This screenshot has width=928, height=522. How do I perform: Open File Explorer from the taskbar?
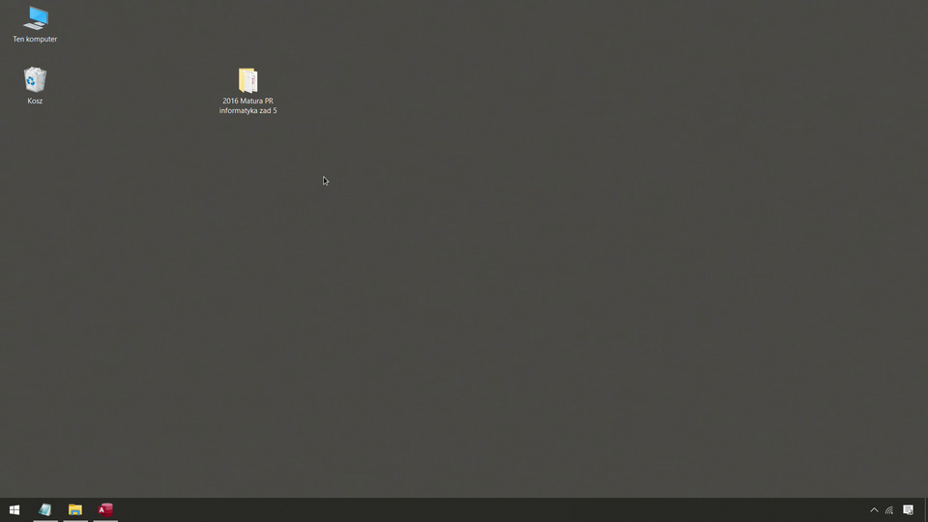pyautogui.click(x=75, y=509)
